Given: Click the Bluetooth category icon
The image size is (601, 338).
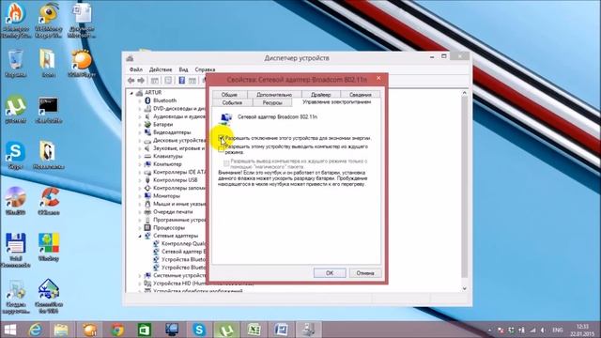Looking at the screenshot, I should [147, 100].
